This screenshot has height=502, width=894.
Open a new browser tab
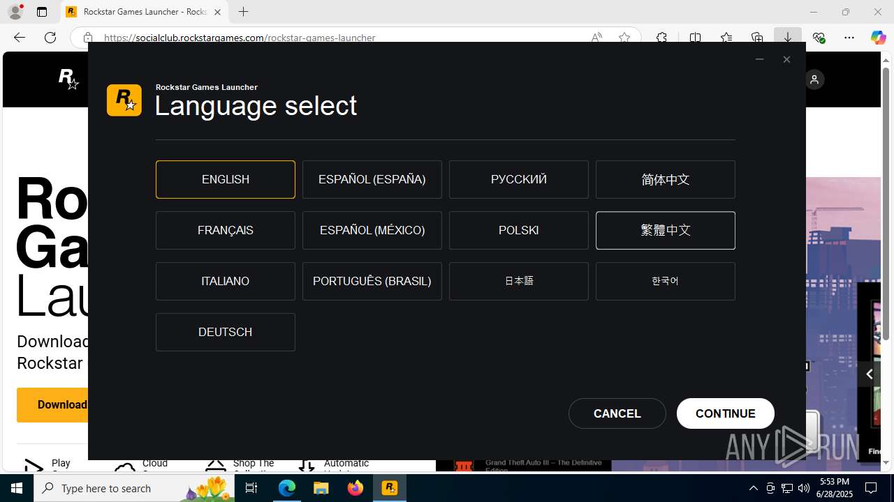click(x=243, y=12)
